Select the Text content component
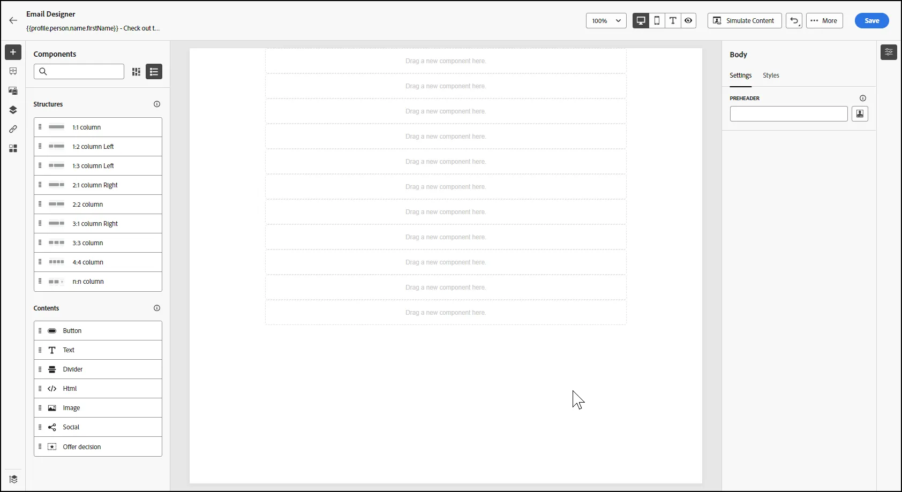The image size is (902, 492). click(98, 350)
